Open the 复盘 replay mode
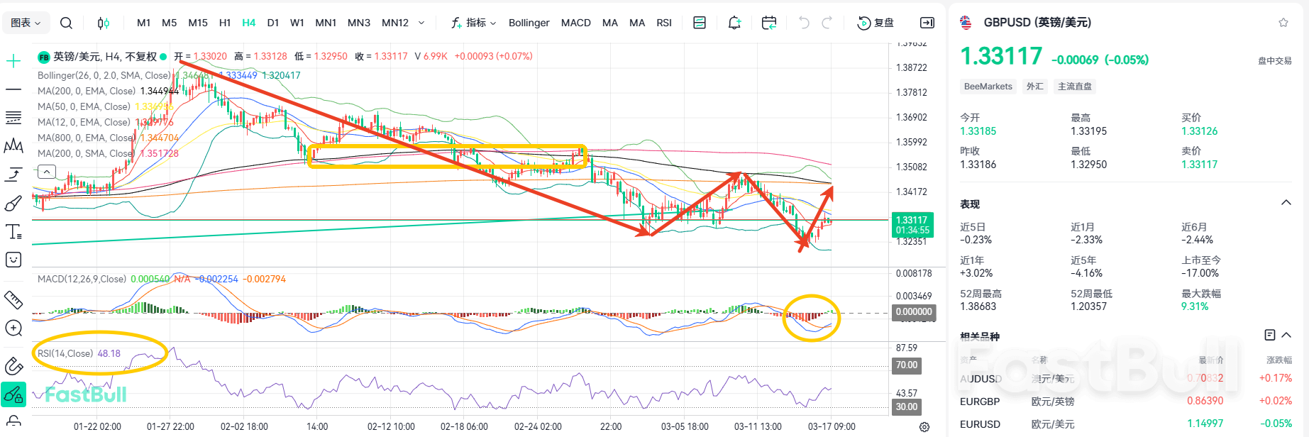Screen dimensions: 1309x437 (876, 23)
